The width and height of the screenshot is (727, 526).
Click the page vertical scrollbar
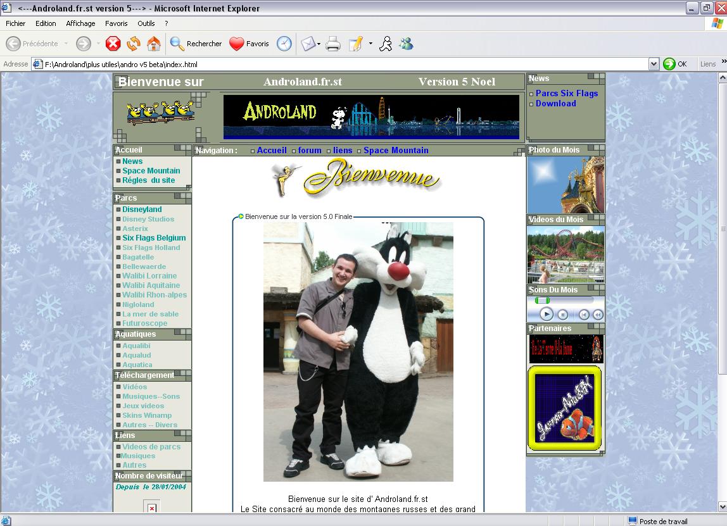pyautogui.click(x=723, y=229)
